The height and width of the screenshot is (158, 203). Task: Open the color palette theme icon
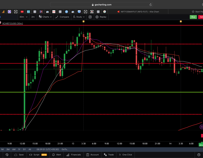[7, 155]
